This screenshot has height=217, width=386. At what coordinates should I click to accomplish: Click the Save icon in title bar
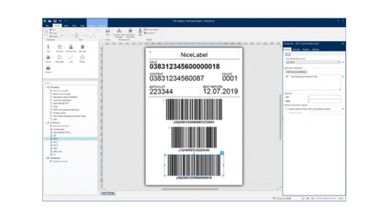(55, 21)
